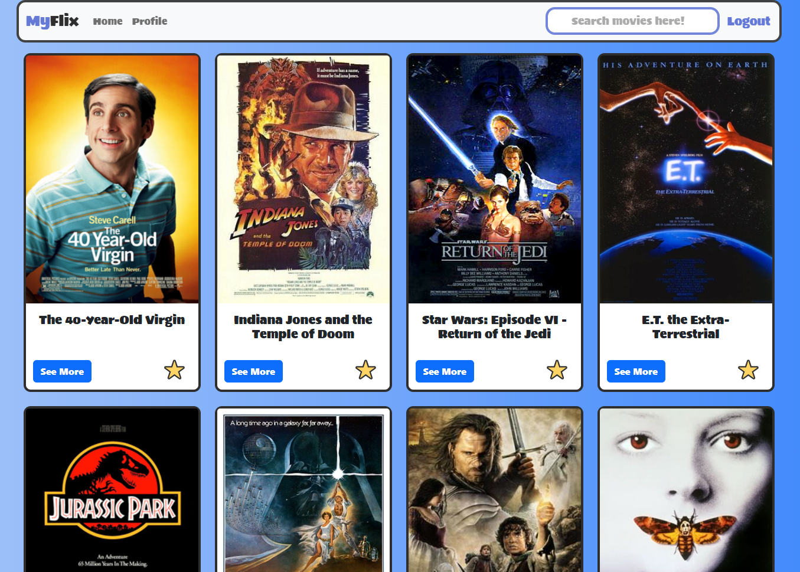800x572 pixels.
Task: See More details about E.T.
Action: [x=636, y=371]
